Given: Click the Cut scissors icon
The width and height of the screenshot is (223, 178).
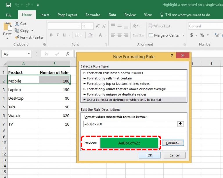Looking at the screenshot, I should 17,24.
